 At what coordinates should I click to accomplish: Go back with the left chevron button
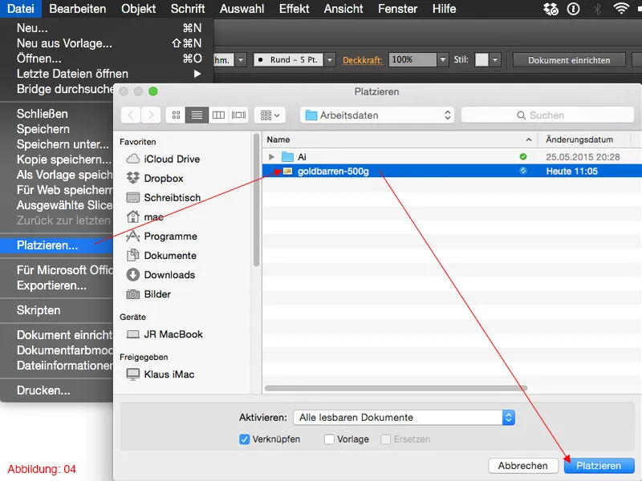(x=131, y=115)
